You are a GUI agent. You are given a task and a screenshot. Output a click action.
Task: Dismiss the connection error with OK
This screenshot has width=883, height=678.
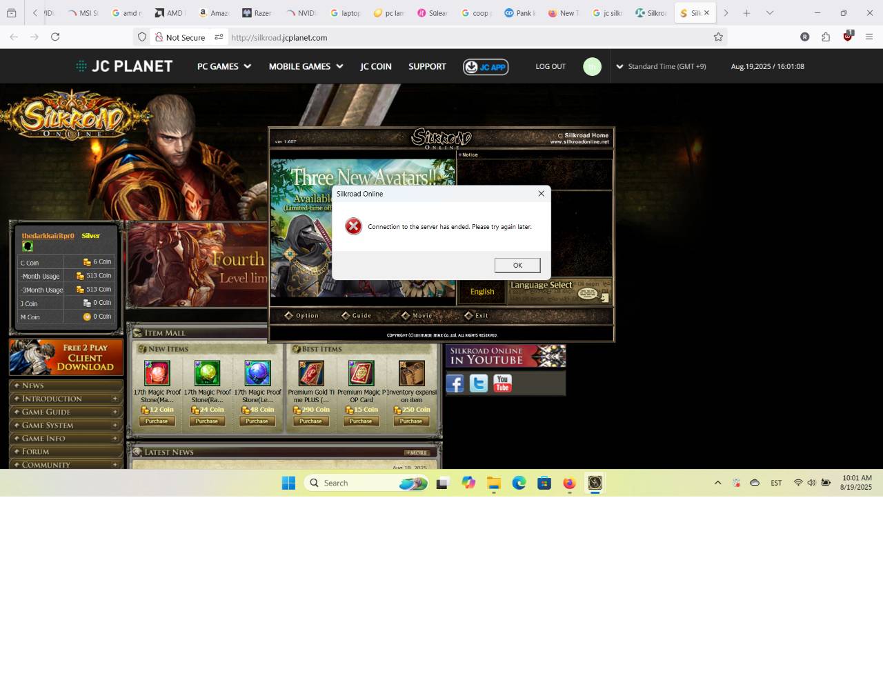(x=517, y=266)
